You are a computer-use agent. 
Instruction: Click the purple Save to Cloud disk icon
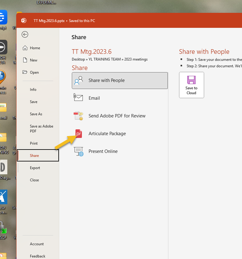pos(191,80)
